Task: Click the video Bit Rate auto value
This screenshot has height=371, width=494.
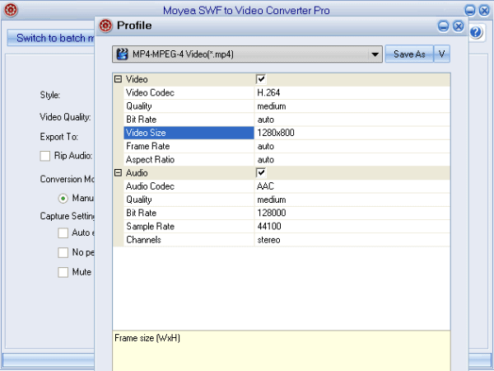Action: tap(266, 120)
